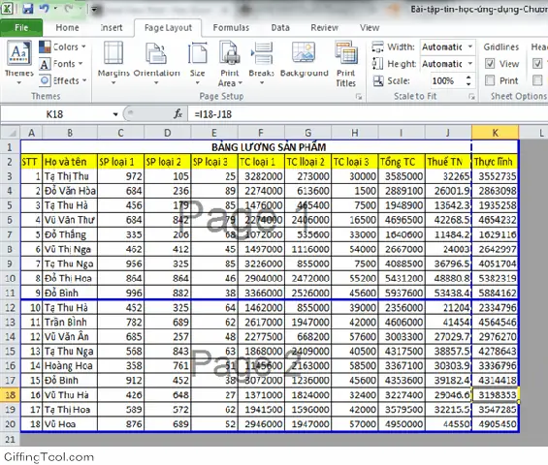Select the Page Layout tab
Image resolution: width=548 pixels, height=465 pixels.
[168, 27]
